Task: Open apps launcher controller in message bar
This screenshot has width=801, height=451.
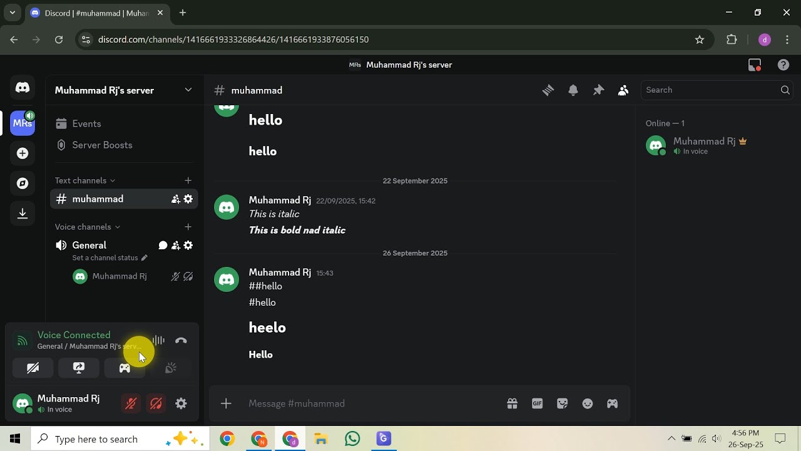Action: point(612,403)
